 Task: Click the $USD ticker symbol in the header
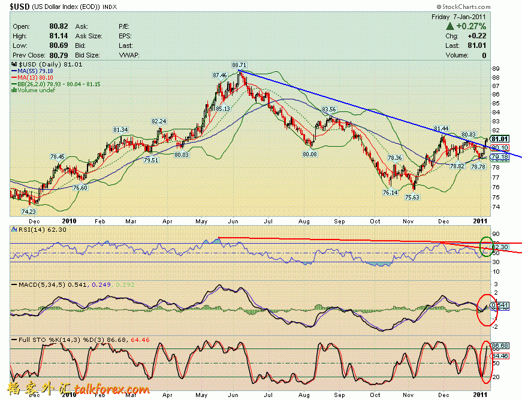[20, 7]
